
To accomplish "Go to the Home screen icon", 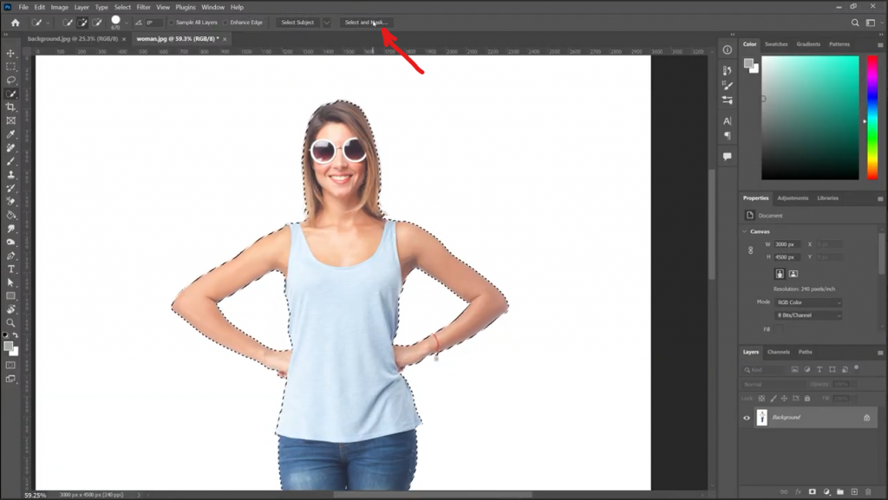I will pos(16,23).
